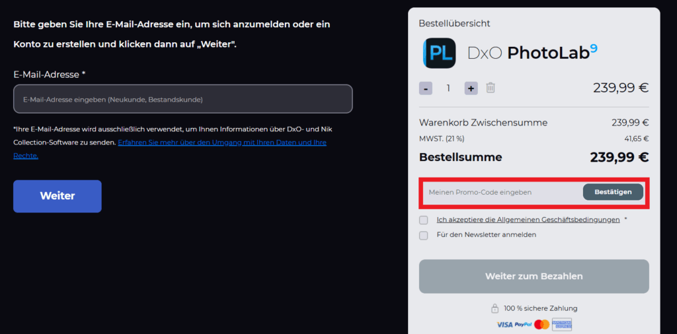Image resolution: width=677 pixels, height=334 pixels.
Task: Click the DxO PhotoLab 9 product title
Action: point(532,53)
